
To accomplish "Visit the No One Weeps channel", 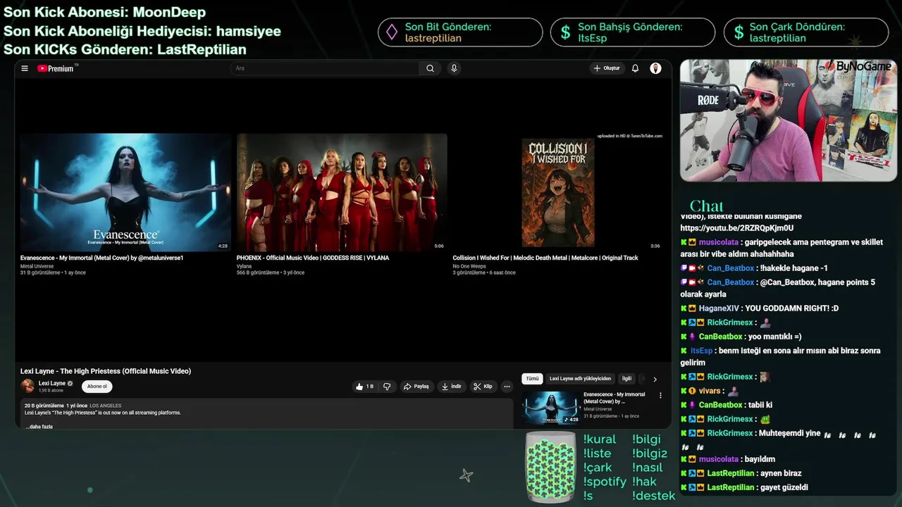I will (x=469, y=266).
